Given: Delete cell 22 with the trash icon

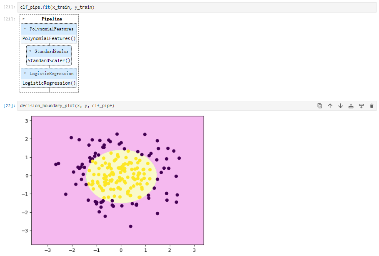Looking at the screenshot, I should (372, 106).
